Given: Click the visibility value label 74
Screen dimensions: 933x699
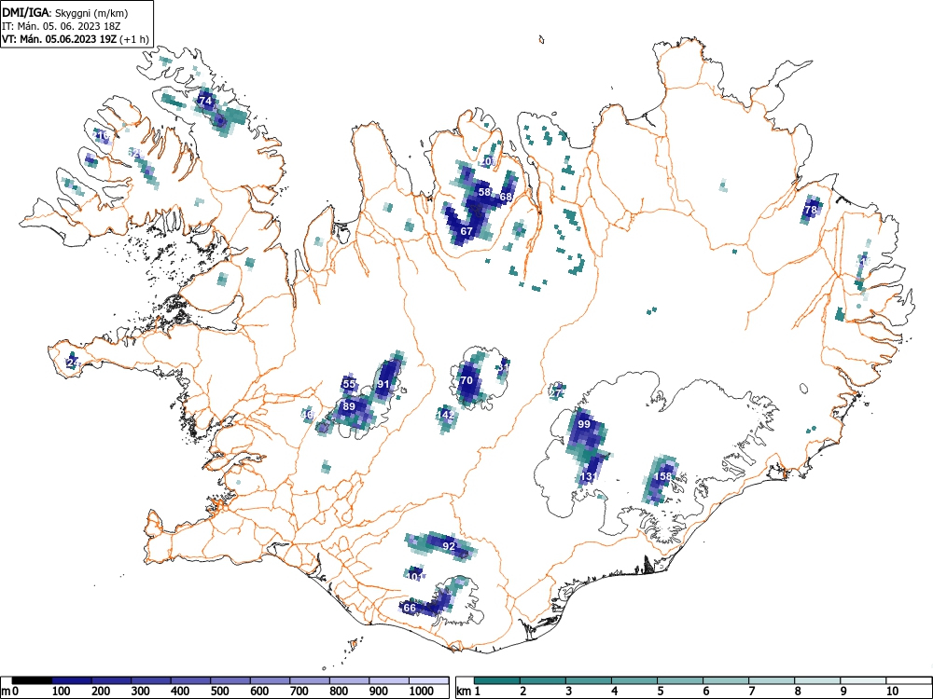Looking at the screenshot, I should tap(205, 101).
